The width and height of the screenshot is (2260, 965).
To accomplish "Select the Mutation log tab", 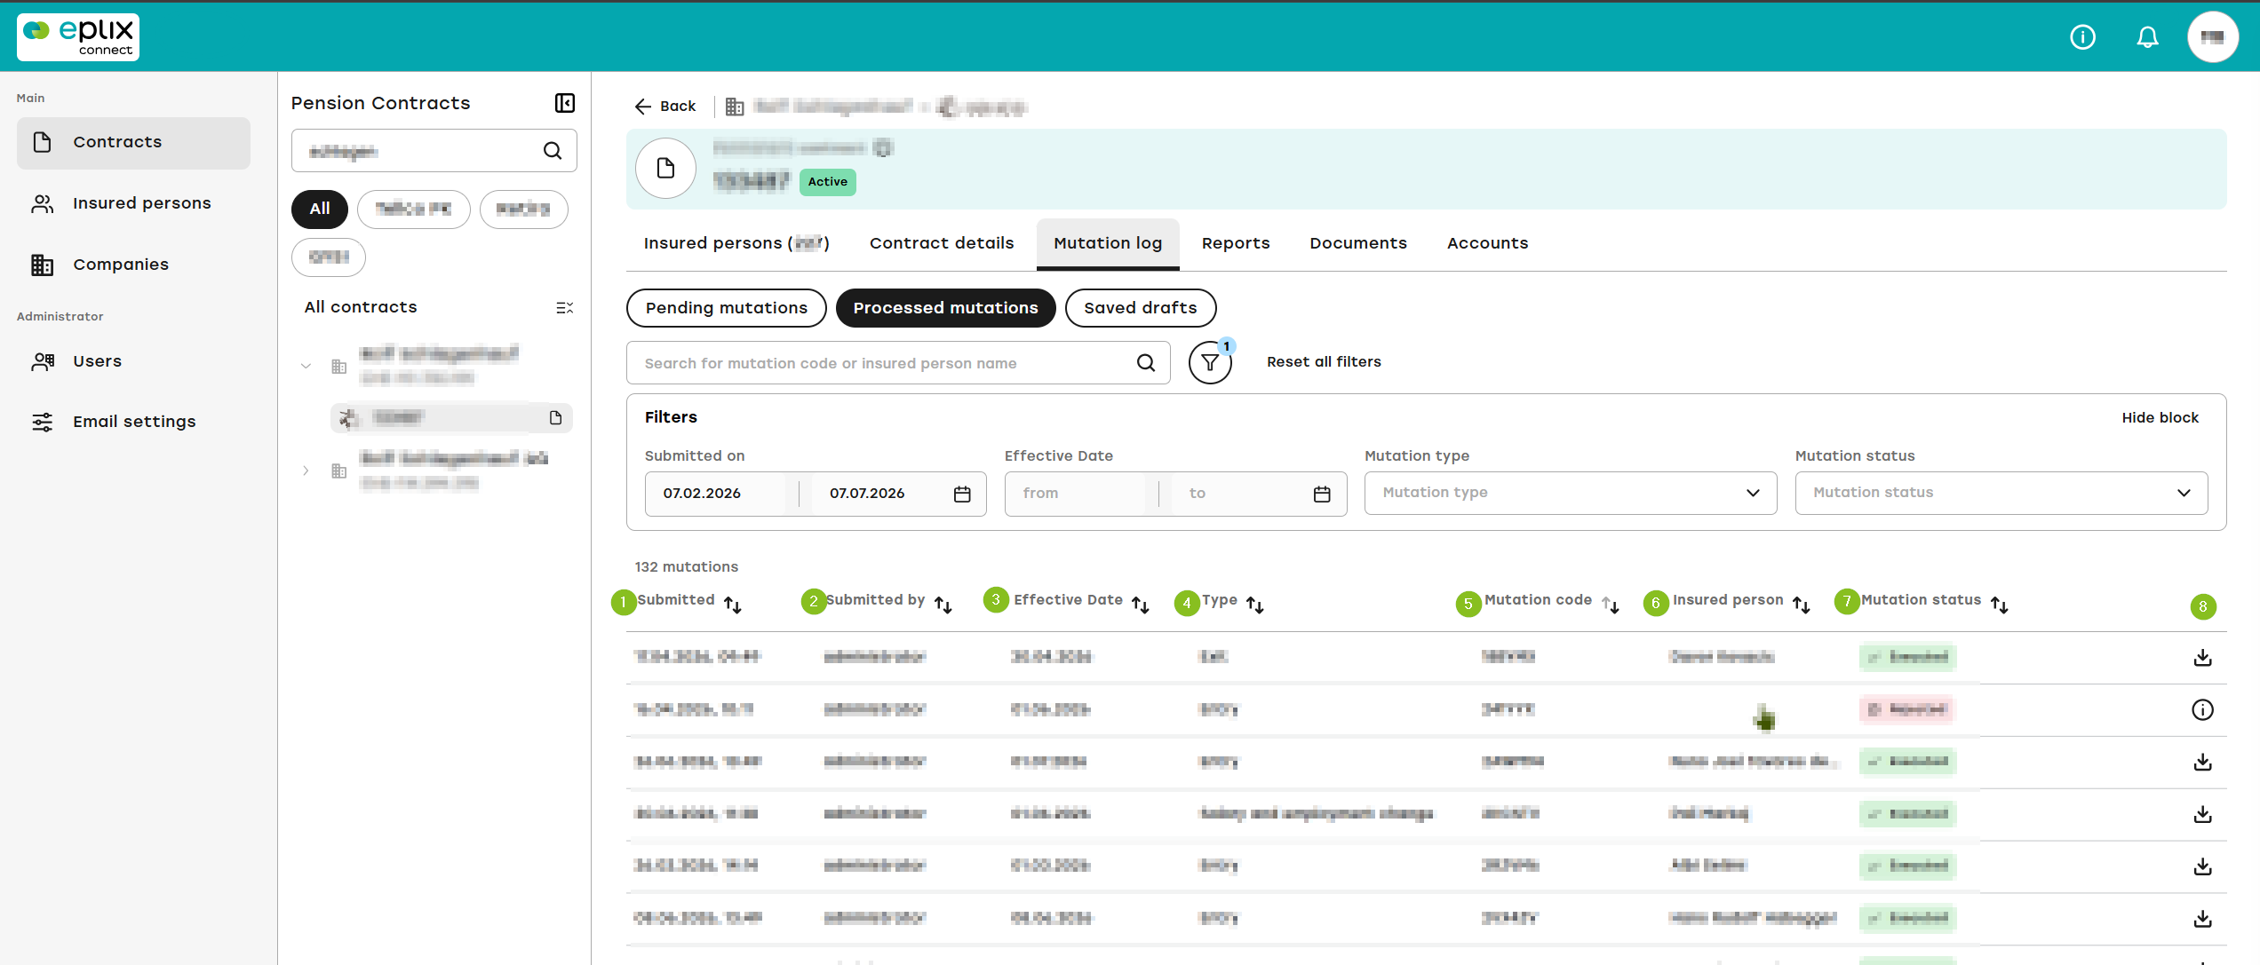I will point(1108,243).
